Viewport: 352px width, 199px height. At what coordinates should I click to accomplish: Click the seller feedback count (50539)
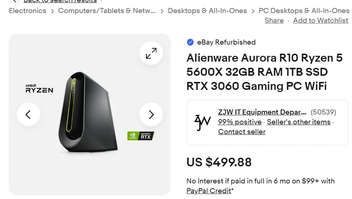coord(324,112)
